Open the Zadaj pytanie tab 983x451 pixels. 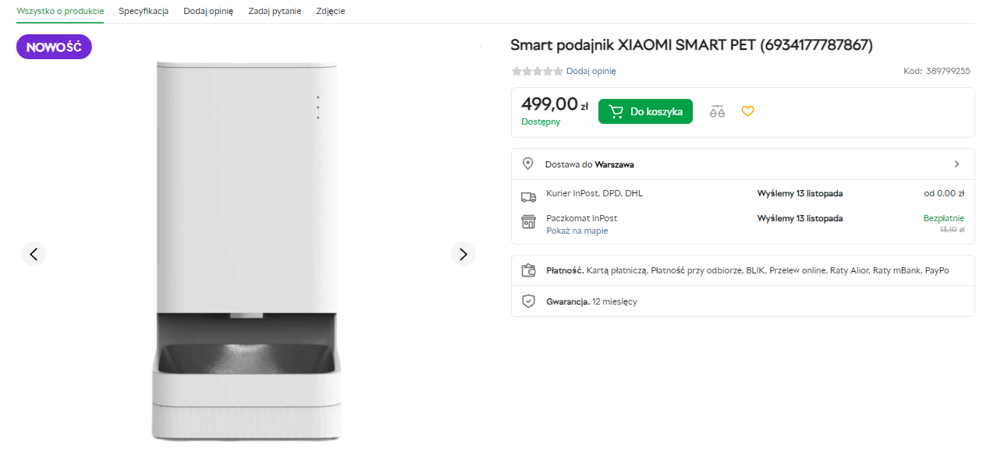coord(275,11)
